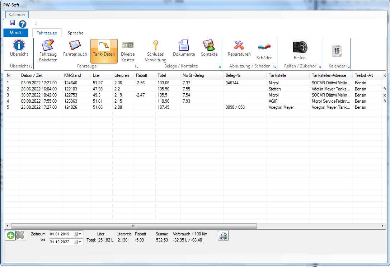390x267 pixels.
Task: Open date picker for 01.01.2019 start date
Action: pos(77,234)
